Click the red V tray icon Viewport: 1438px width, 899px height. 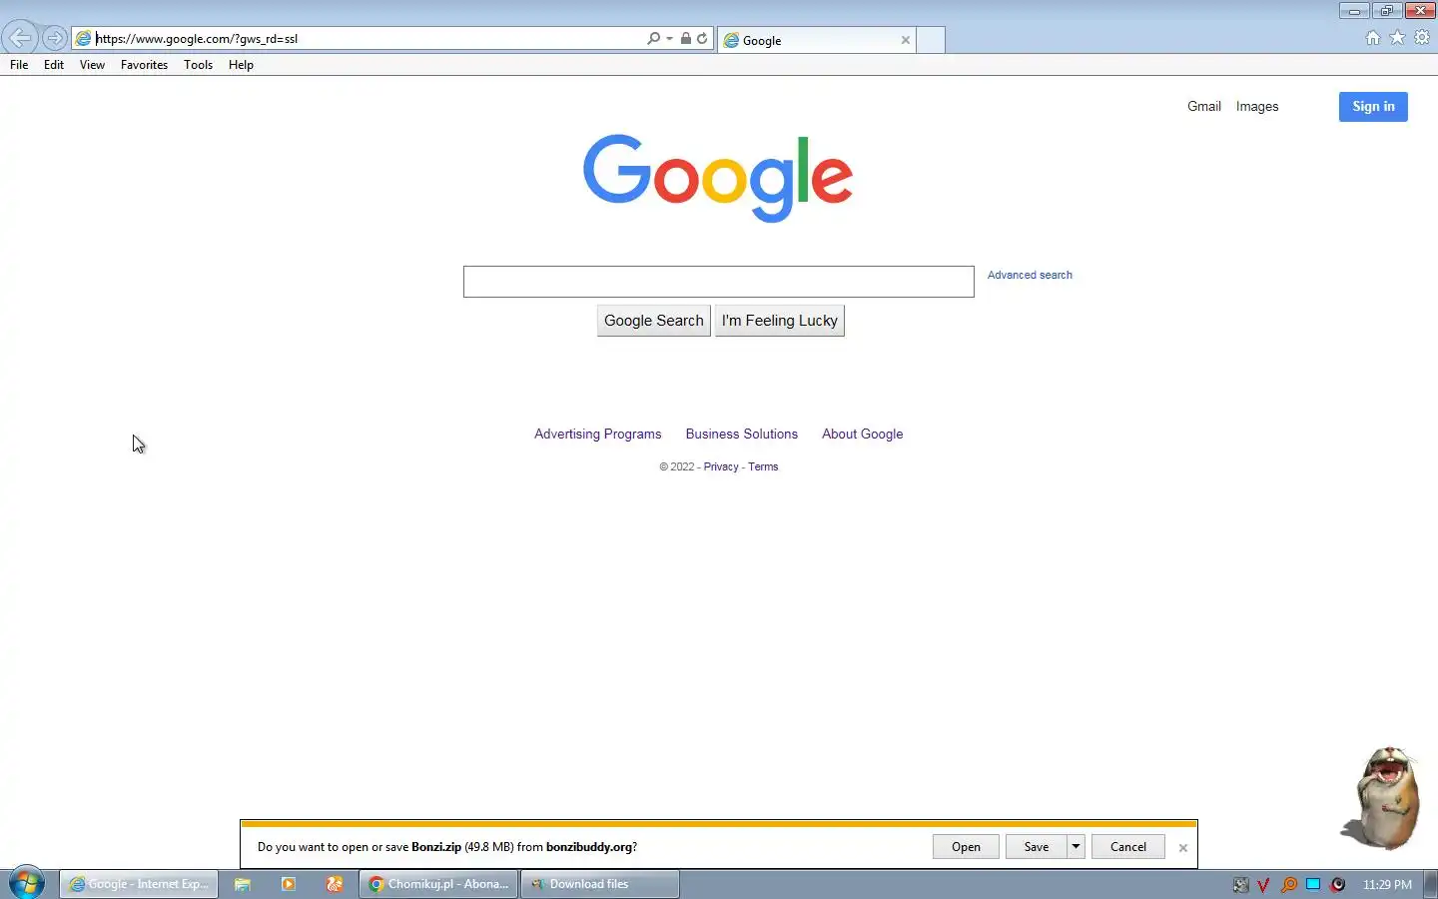point(1264,885)
